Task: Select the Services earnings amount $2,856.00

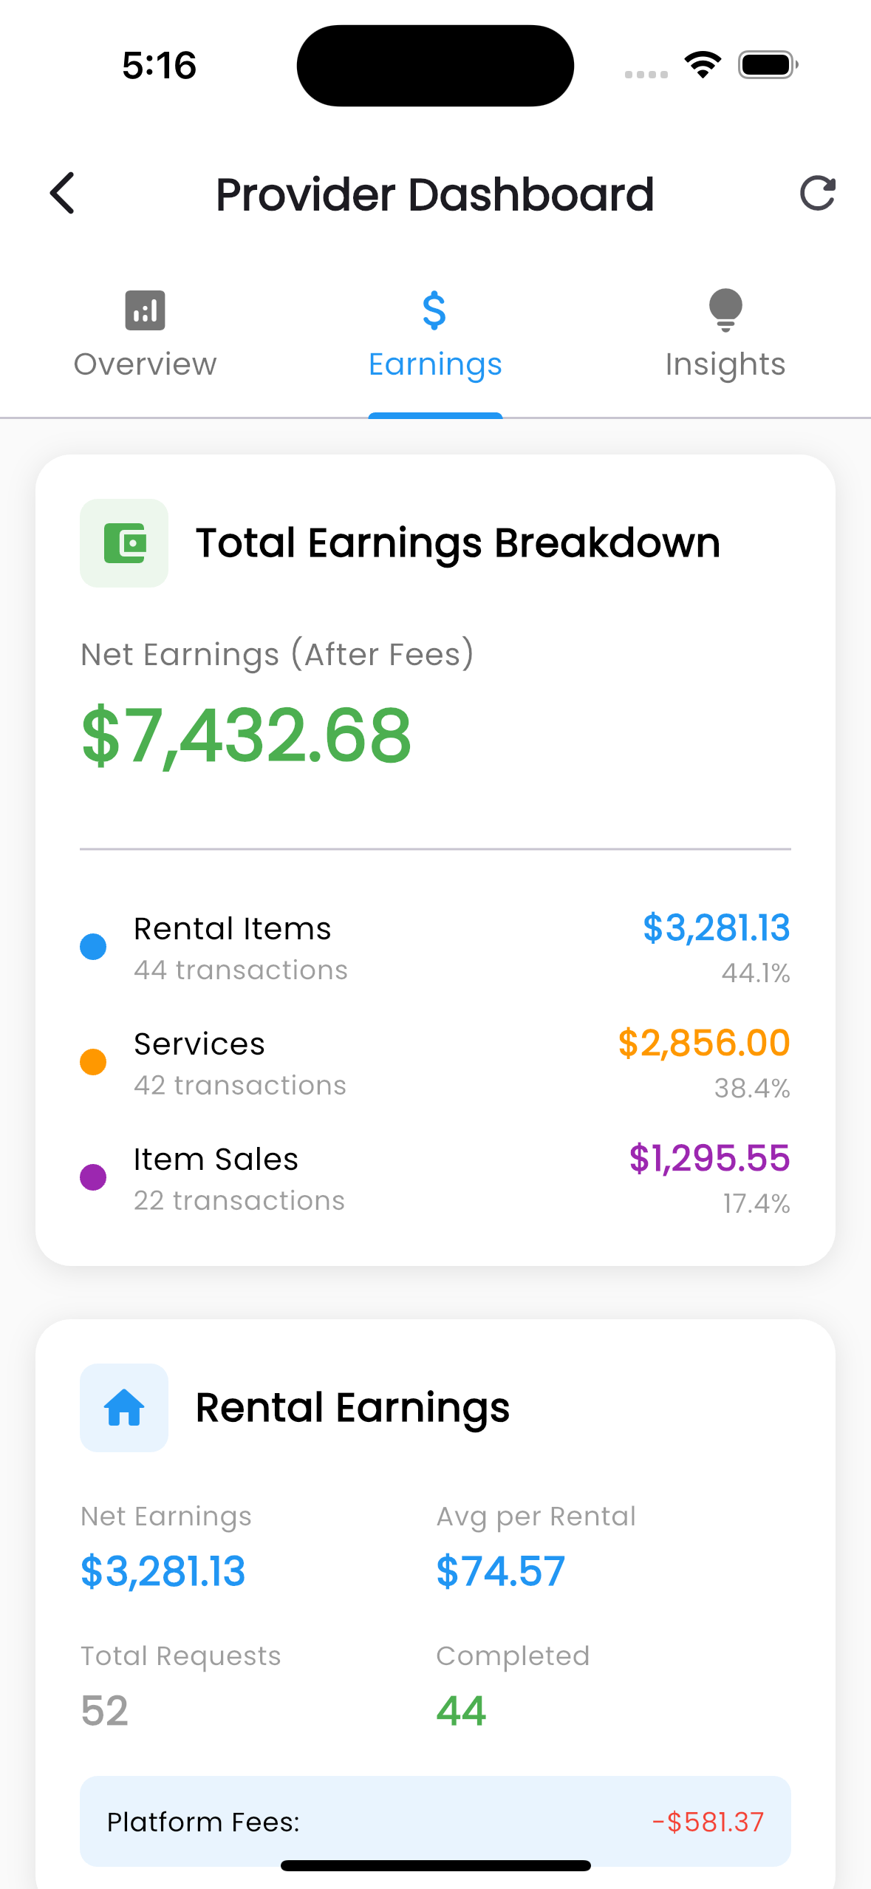Action: [703, 1043]
